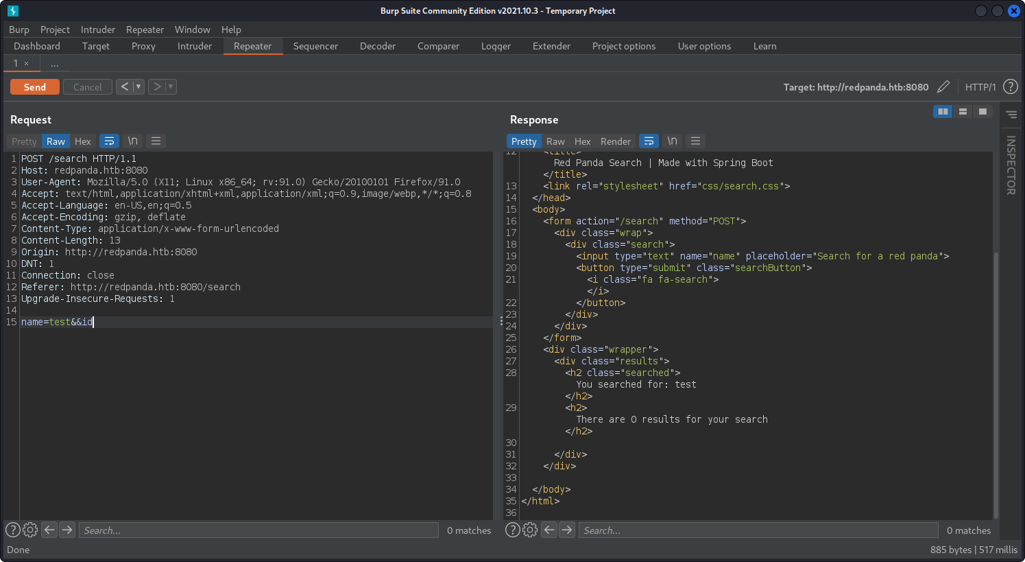Switch to side-by-side layout
Image resolution: width=1025 pixels, height=562 pixels.
(x=943, y=111)
